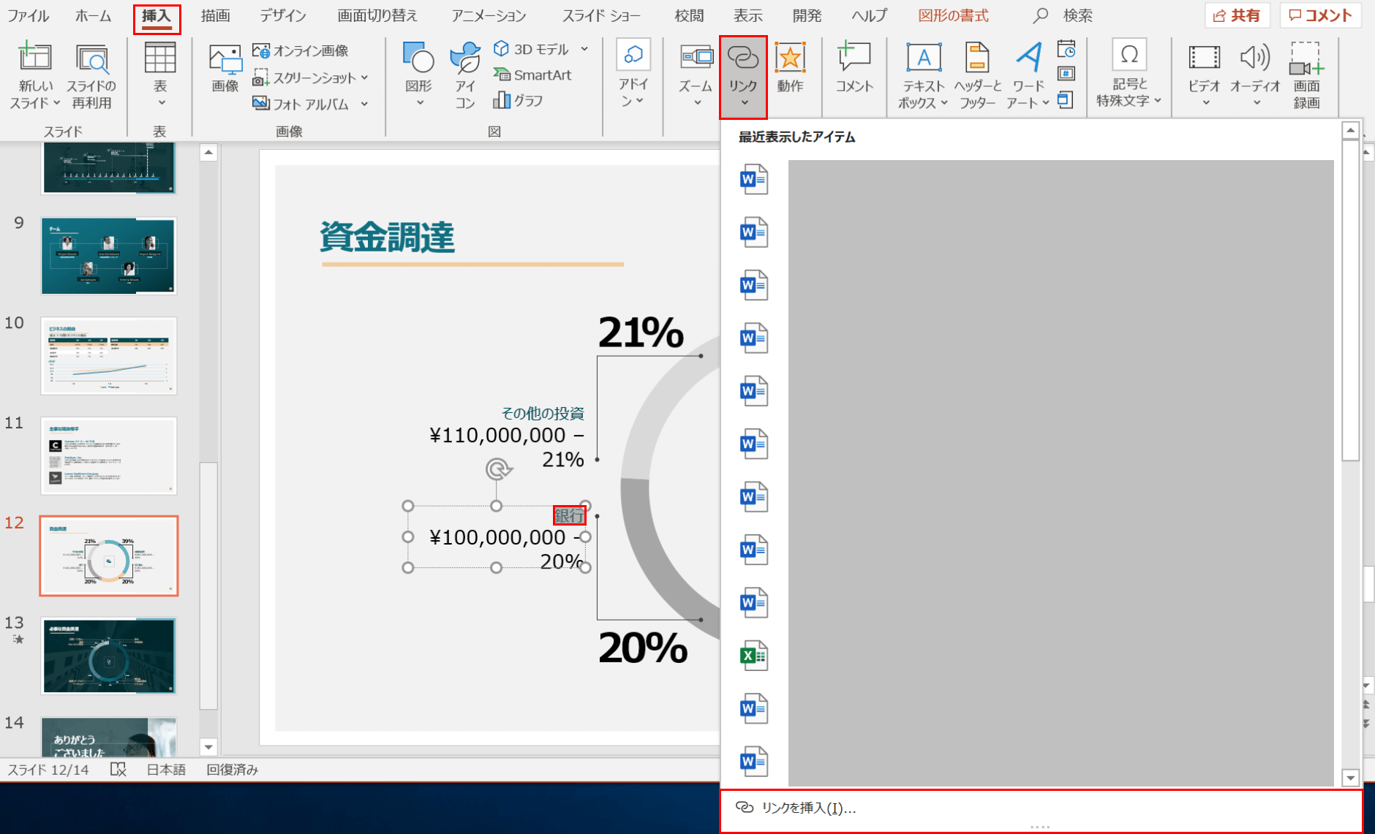This screenshot has width=1375, height=834.
Task: Click the Action (動作) button
Action: coord(790,67)
